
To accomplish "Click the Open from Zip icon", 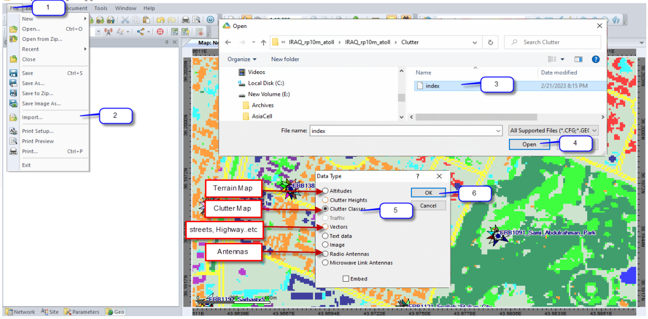I will click(13, 39).
